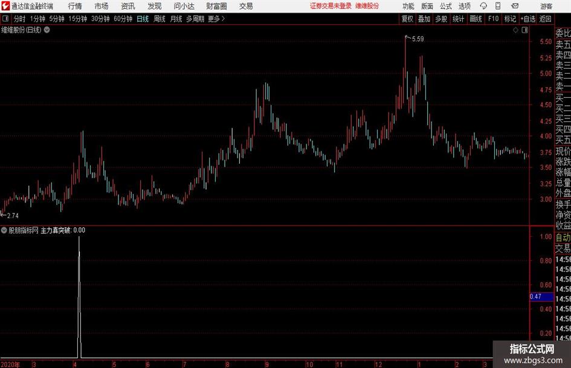Click the 复权 toolbar button
Screen dimensions: 571x368
pos(407,19)
